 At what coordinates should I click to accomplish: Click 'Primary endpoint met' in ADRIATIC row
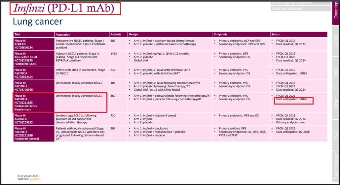click(290, 122)
